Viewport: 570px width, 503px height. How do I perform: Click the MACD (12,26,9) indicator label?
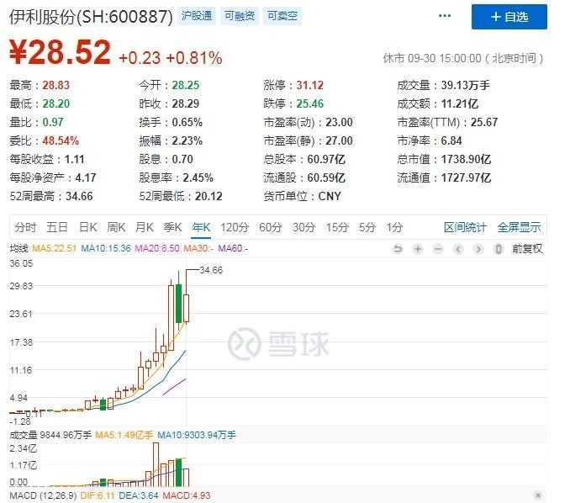(43, 495)
